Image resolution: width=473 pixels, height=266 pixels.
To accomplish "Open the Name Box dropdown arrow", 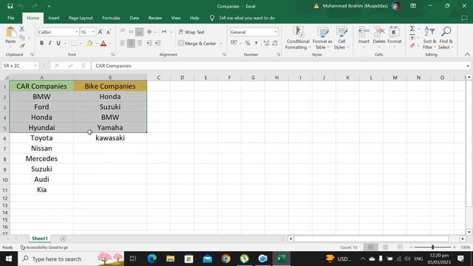I will point(35,66).
